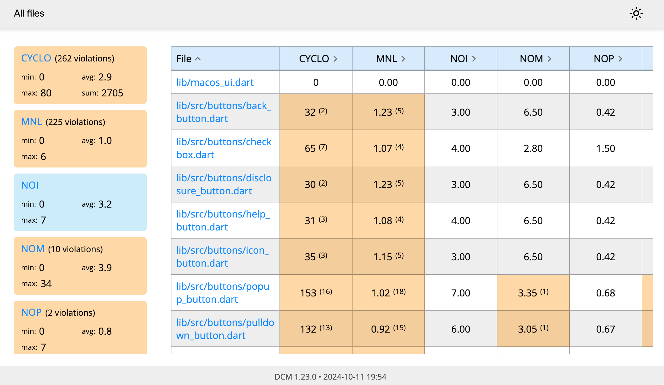Click NOP value 0.68 for popup_button
This screenshot has height=385, width=664.
coord(606,293)
